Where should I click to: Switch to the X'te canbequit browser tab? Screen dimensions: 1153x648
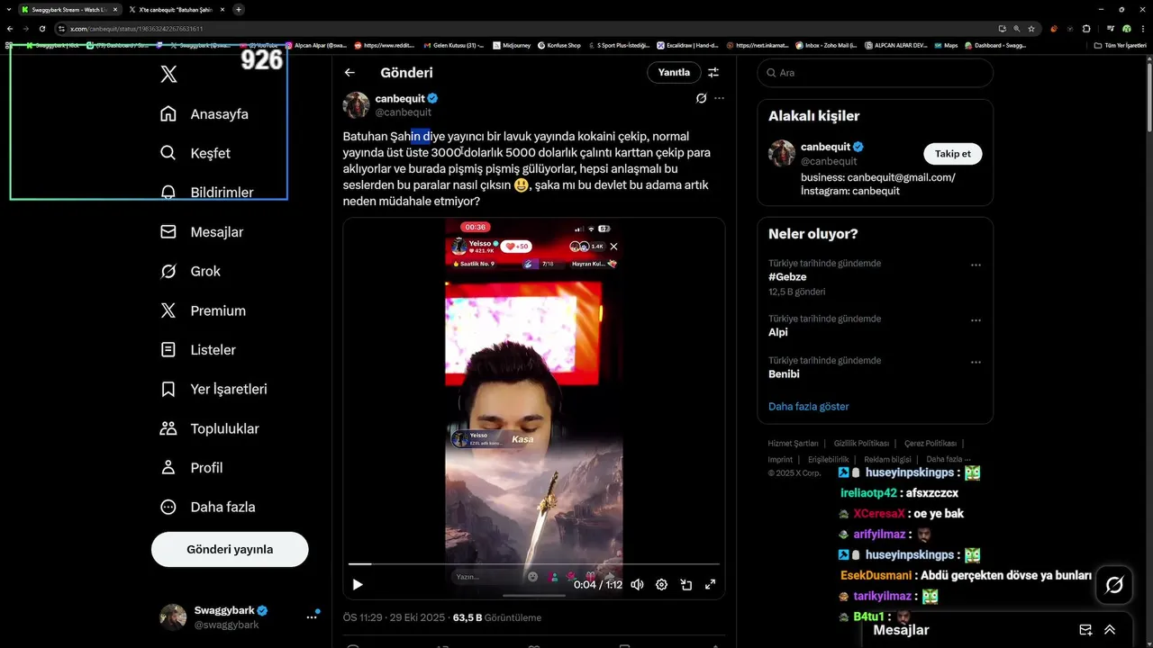pos(176,9)
